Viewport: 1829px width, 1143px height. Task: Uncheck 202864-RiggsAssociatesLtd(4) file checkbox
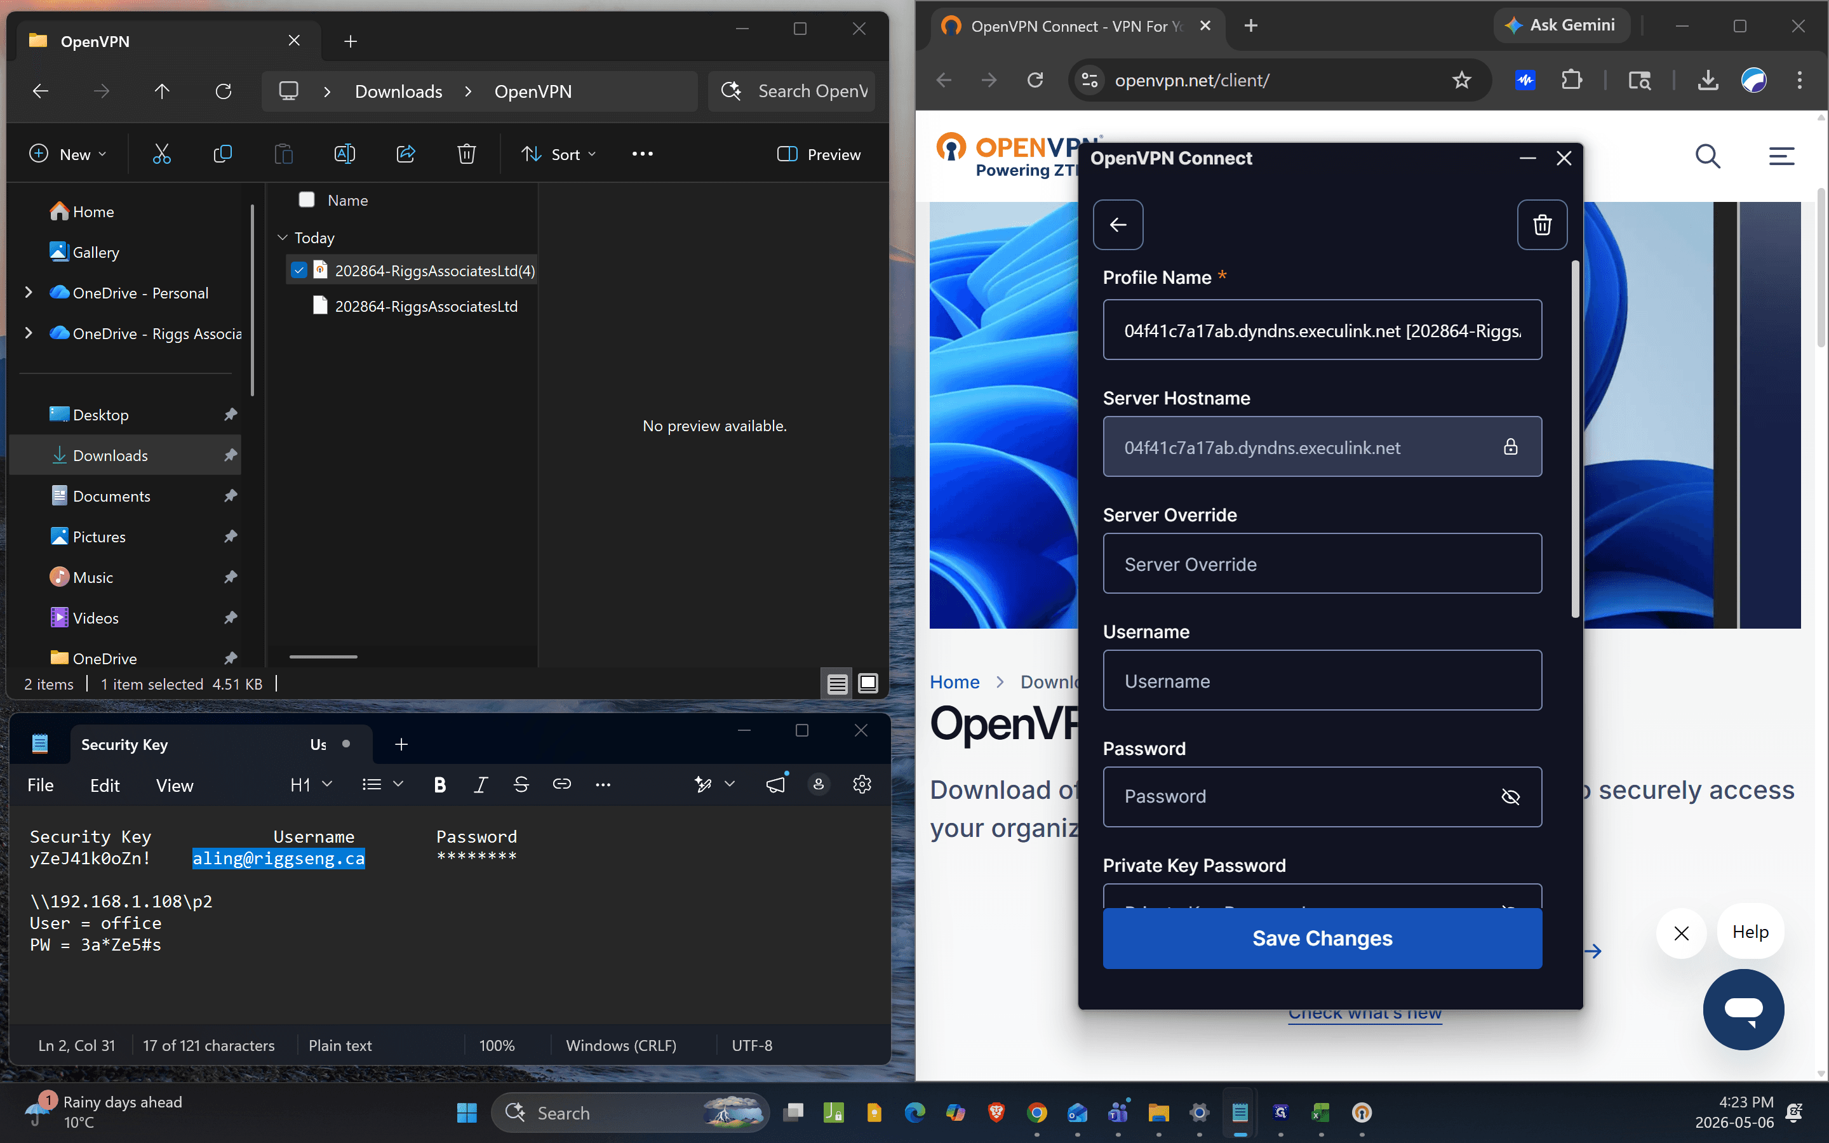pos(299,270)
